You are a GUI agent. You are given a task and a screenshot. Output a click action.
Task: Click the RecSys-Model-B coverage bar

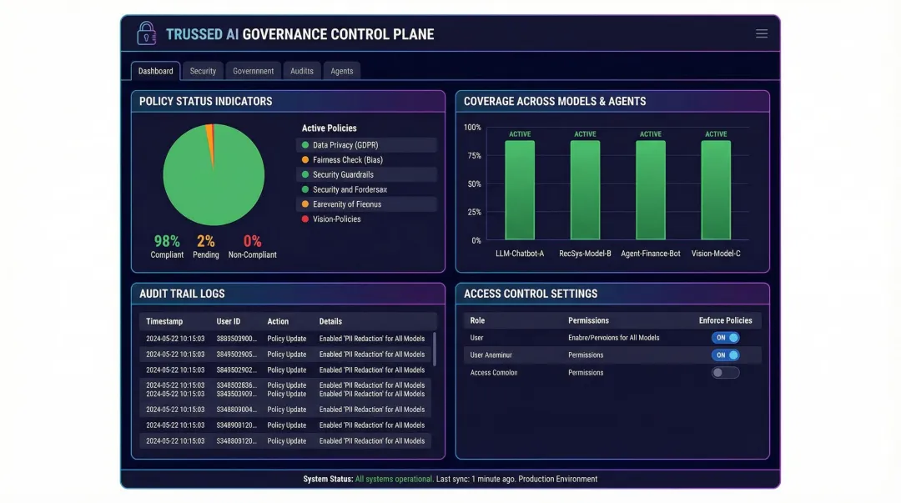tap(584, 192)
